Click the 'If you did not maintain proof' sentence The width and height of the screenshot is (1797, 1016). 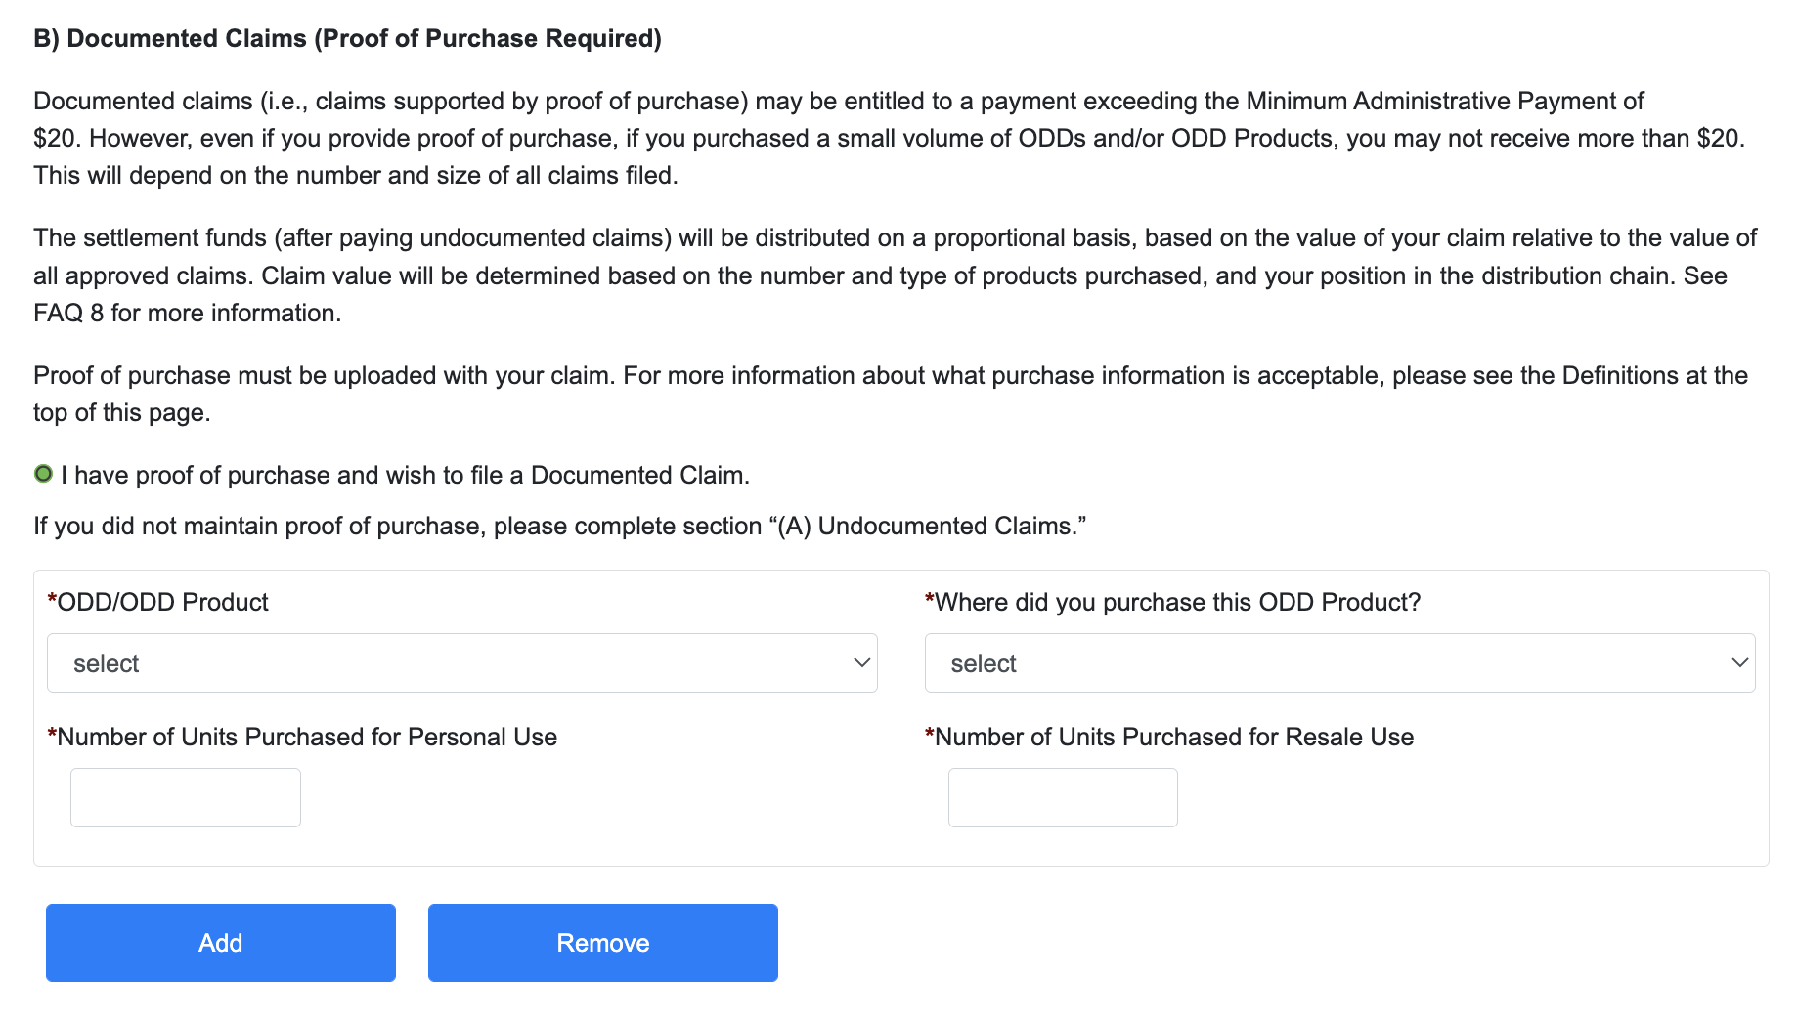[559, 526]
